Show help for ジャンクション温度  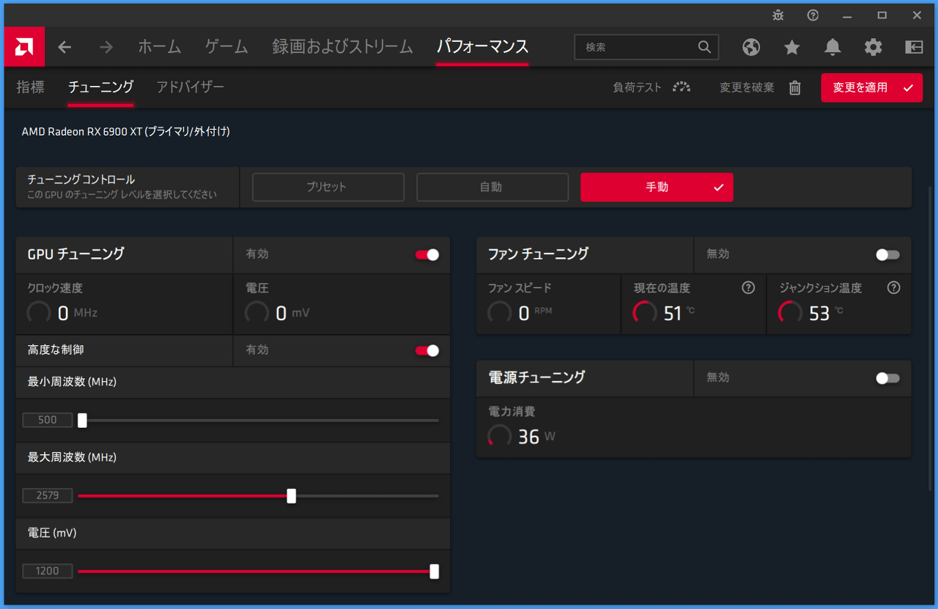(893, 288)
